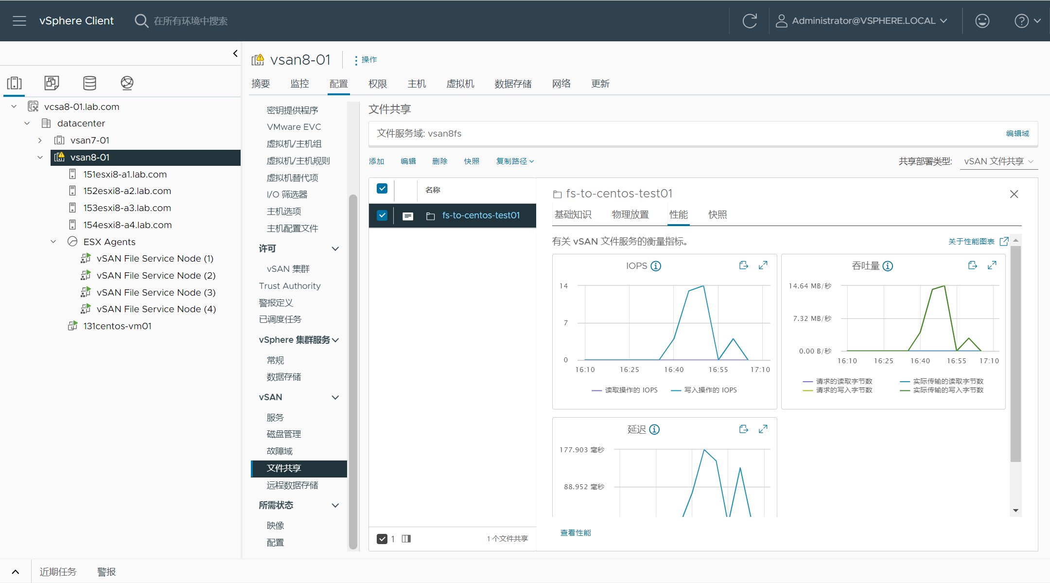Export the throughput (吞吐量) chart
Screen dimensions: 1050x583
(972, 265)
